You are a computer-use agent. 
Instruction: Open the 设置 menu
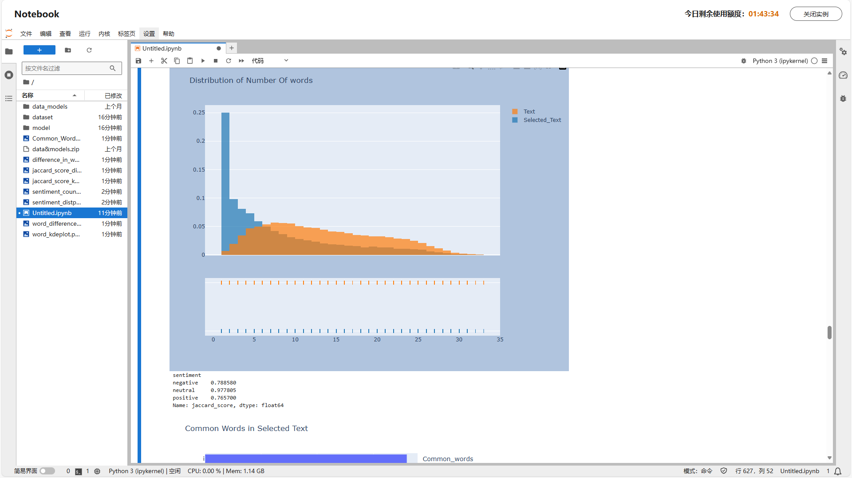pyautogui.click(x=149, y=34)
